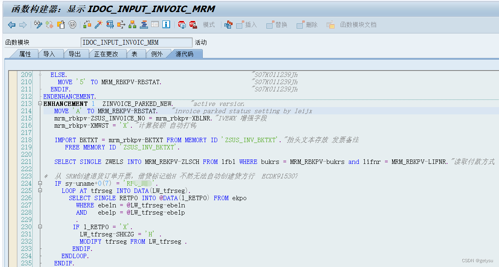Switch to the 属性 tab
The height and width of the screenshot is (267, 499).
pyautogui.click(x=25, y=54)
